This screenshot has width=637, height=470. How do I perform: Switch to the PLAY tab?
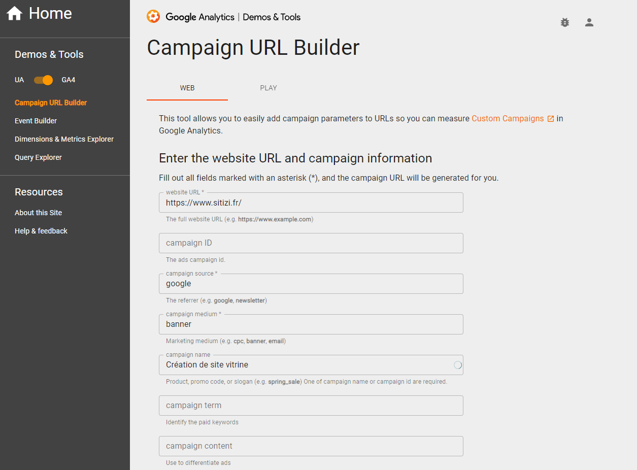coord(268,88)
